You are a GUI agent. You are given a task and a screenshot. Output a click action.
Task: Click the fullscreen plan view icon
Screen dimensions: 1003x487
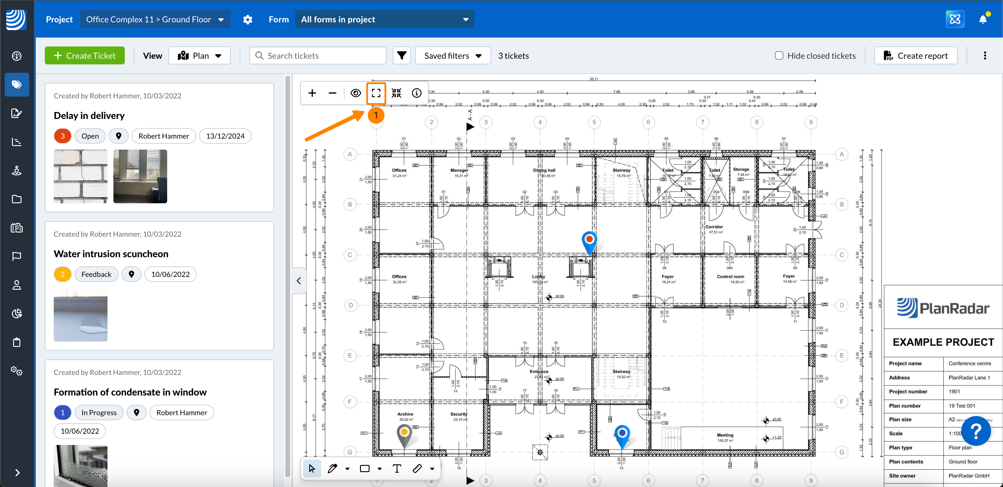376,93
